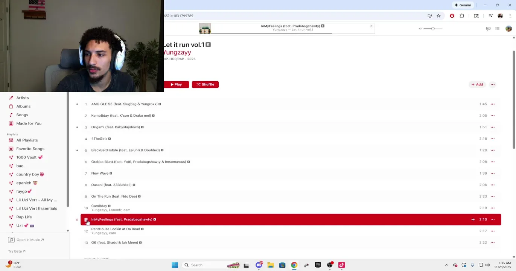The height and width of the screenshot is (271, 516).
Task: Click the browser address bar
Action: [x=294, y=16]
